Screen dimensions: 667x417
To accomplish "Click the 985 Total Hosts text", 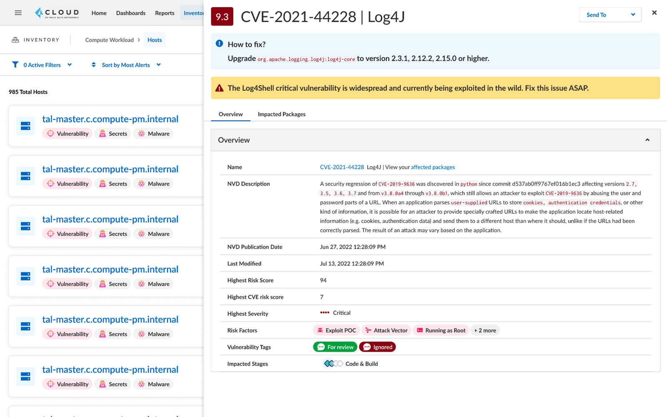I will click(28, 92).
